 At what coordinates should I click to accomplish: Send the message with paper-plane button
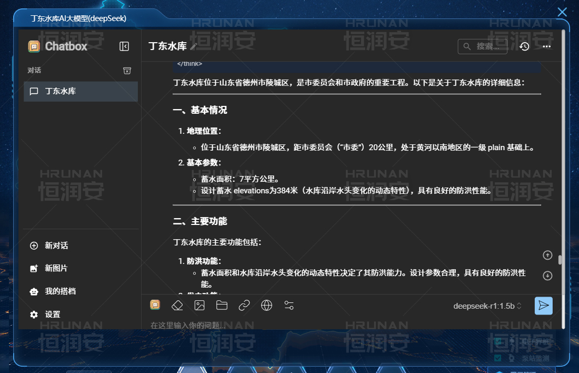[x=544, y=306]
